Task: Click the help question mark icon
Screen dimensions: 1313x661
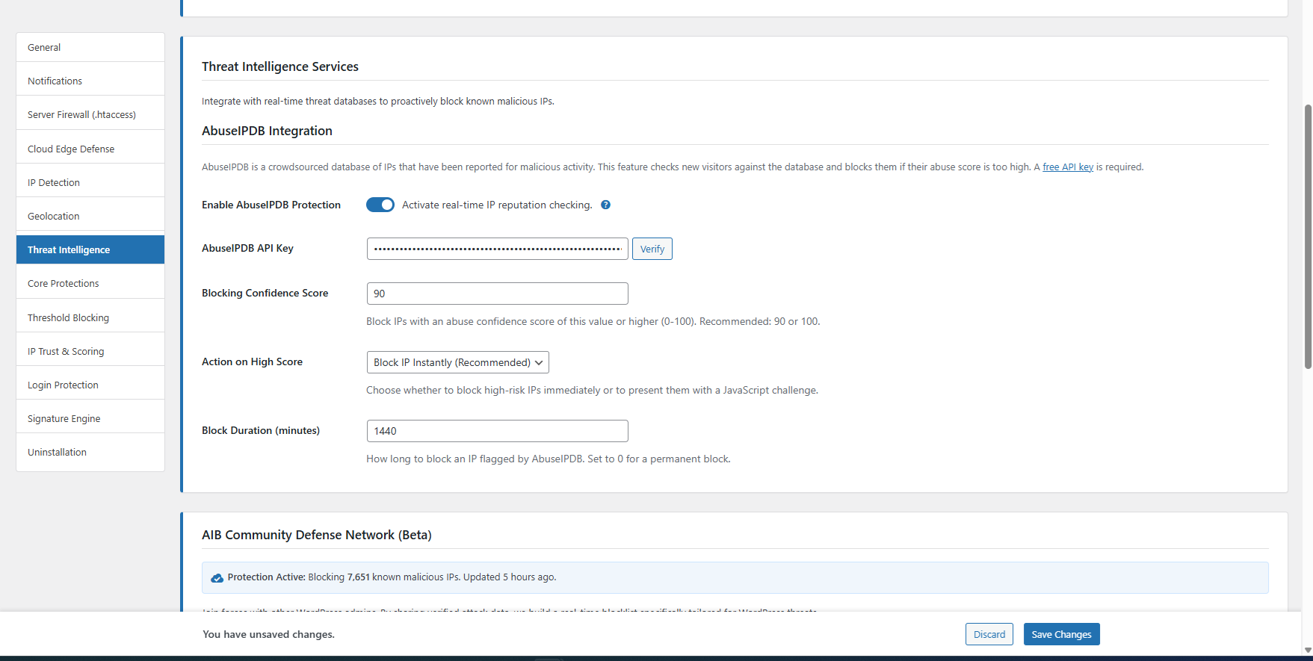Action: [x=605, y=205]
